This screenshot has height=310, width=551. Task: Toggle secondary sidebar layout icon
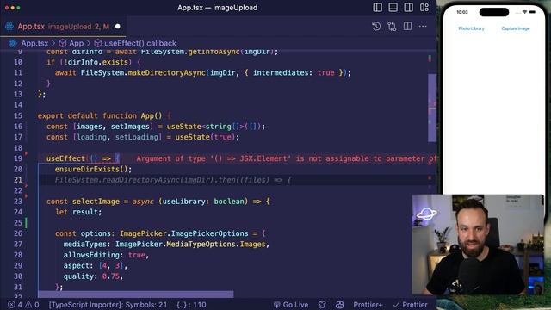[x=408, y=8]
